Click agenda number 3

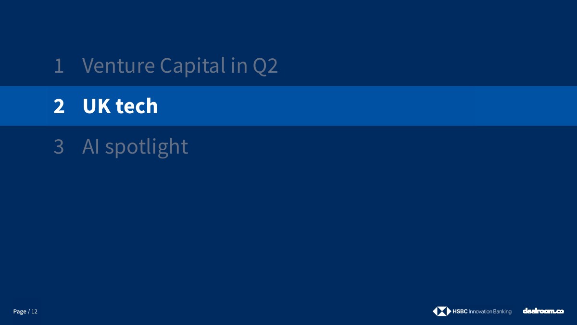coord(59,147)
